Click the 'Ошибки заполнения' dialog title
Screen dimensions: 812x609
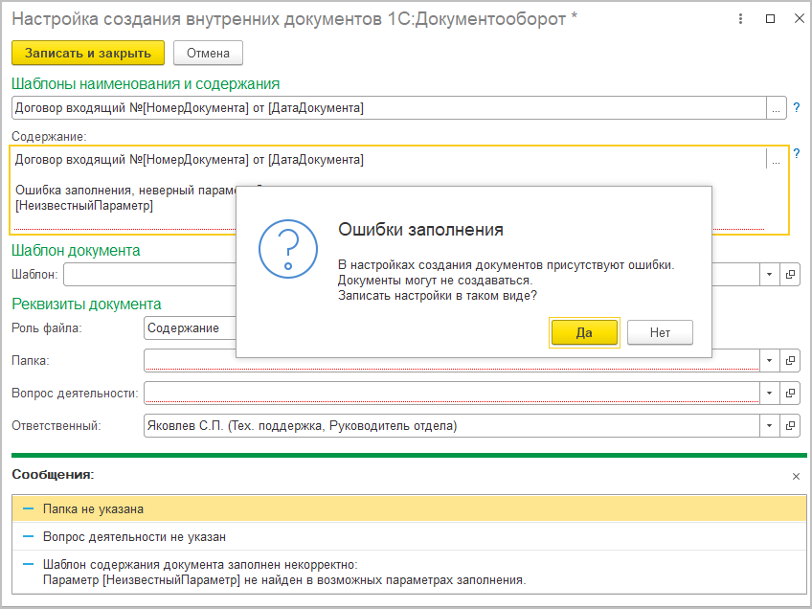(420, 230)
